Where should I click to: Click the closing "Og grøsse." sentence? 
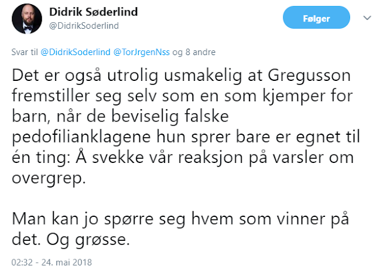tap(88, 240)
